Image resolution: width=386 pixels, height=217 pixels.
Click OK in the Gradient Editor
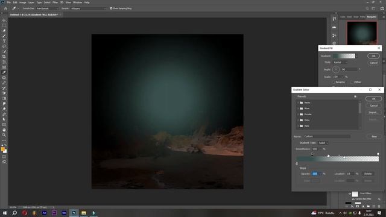[x=374, y=99]
